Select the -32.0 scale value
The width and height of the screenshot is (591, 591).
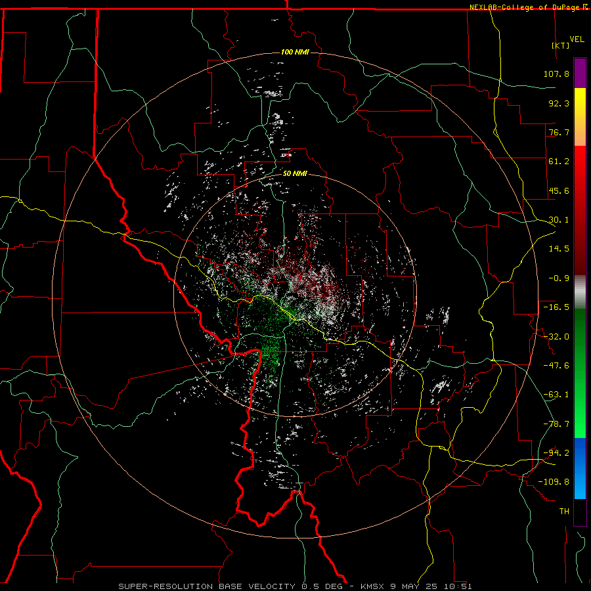coord(556,337)
